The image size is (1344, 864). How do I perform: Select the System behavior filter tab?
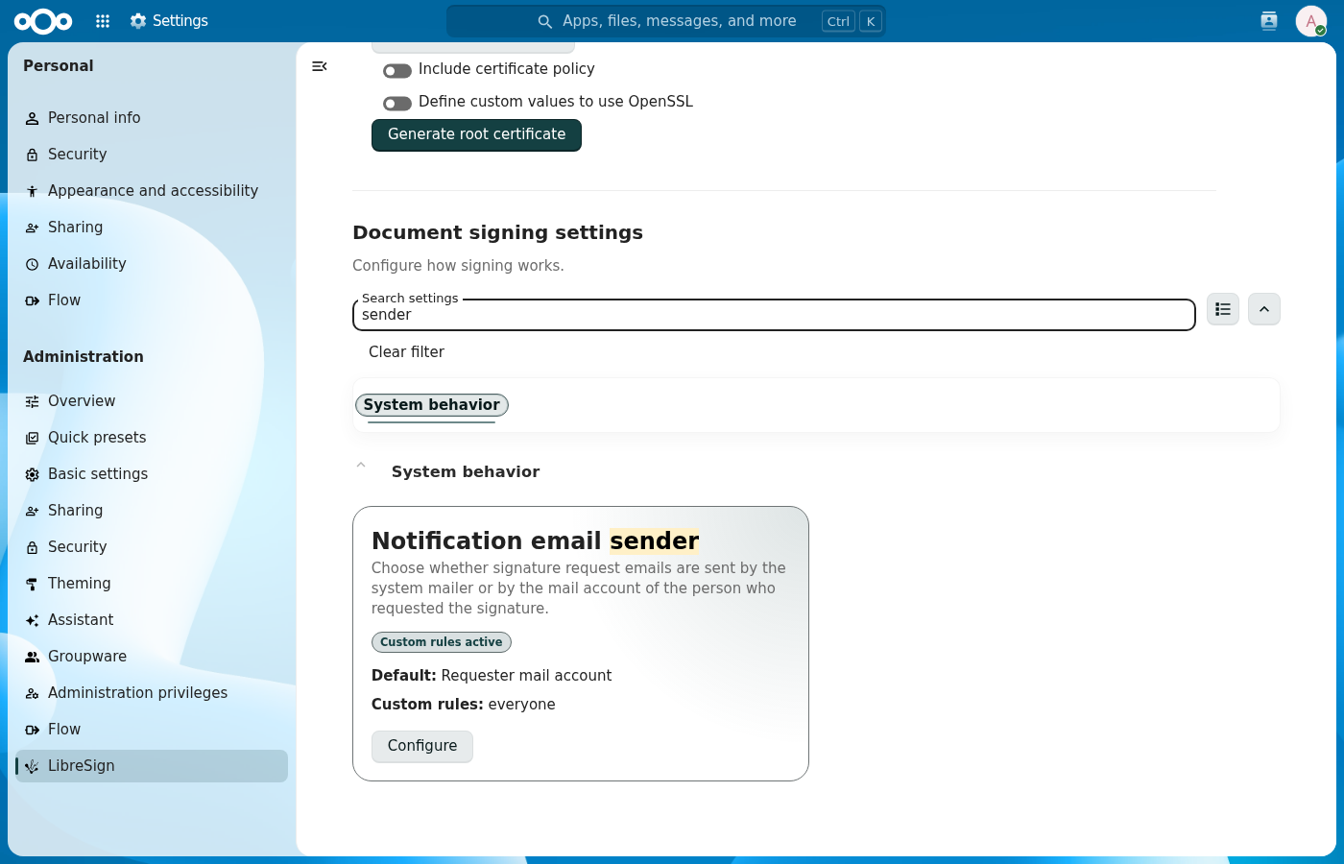pos(432,405)
